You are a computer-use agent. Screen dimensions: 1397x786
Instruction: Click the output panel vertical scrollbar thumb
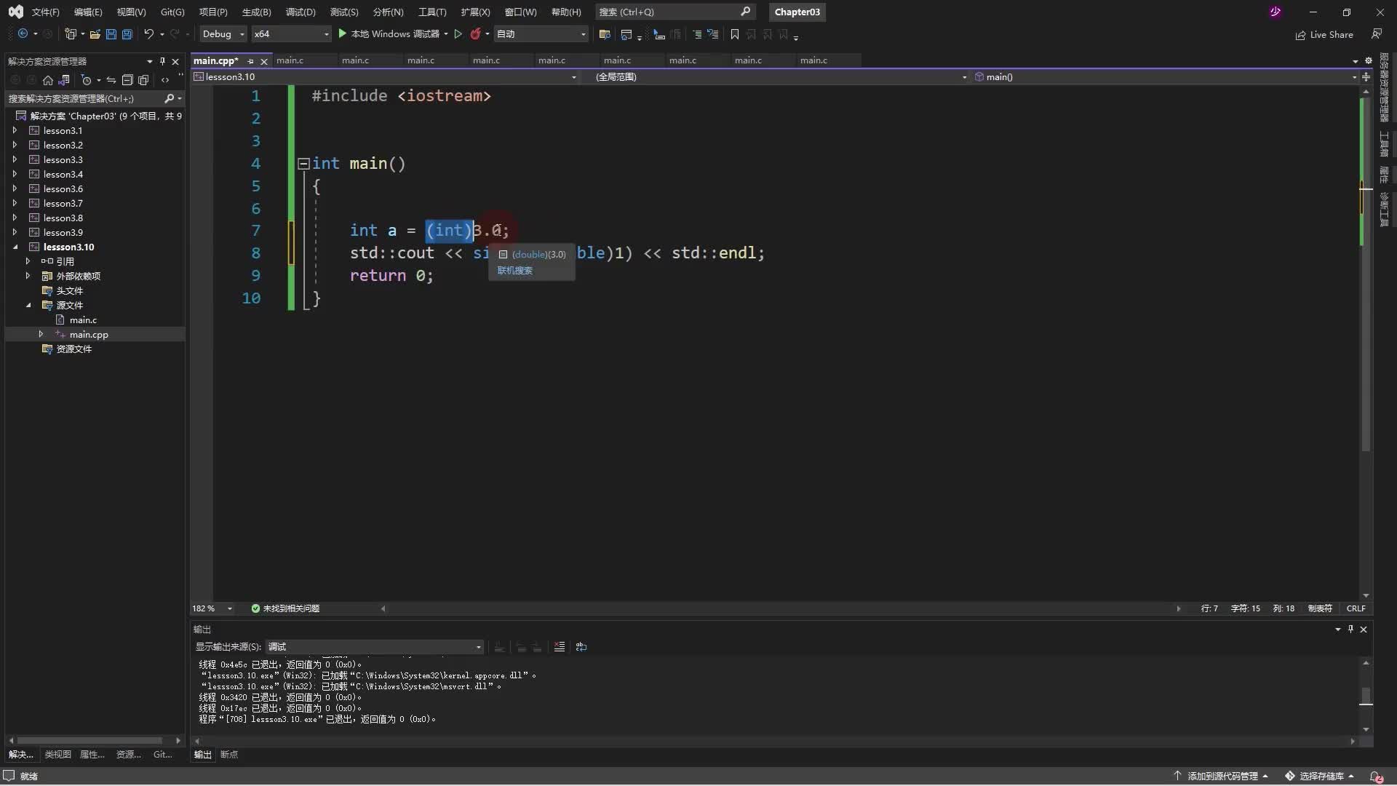click(x=1366, y=696)
